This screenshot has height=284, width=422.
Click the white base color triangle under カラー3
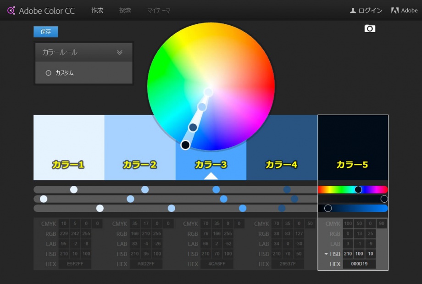tap(211, 176)
